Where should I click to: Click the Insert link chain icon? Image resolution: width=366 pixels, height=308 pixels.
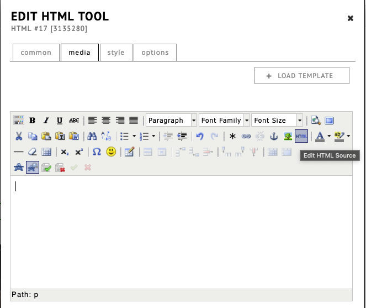[246, 136]
